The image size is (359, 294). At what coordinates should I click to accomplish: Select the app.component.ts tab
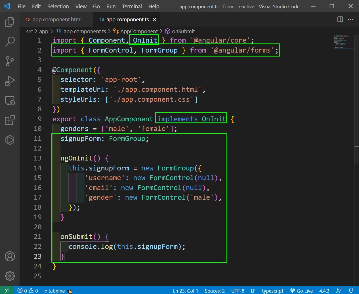(127, 19)
